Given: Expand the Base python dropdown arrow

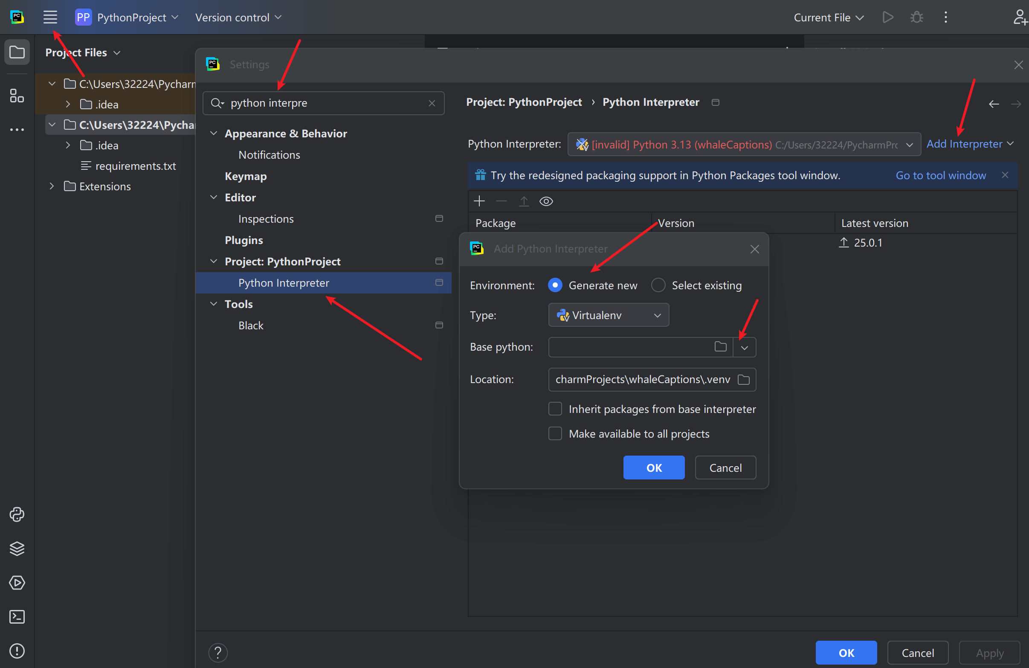Looking at the screenshot, I should [745, 347].
